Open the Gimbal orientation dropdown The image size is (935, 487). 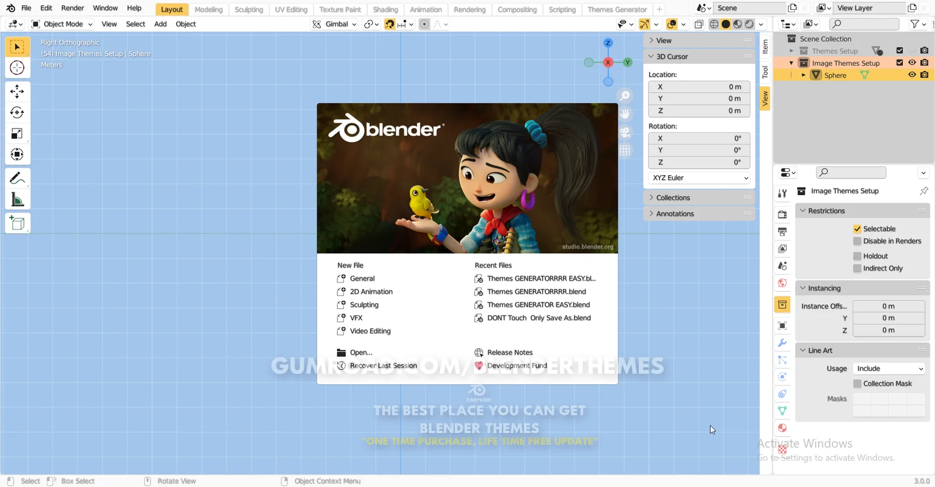tap(334, 24)
